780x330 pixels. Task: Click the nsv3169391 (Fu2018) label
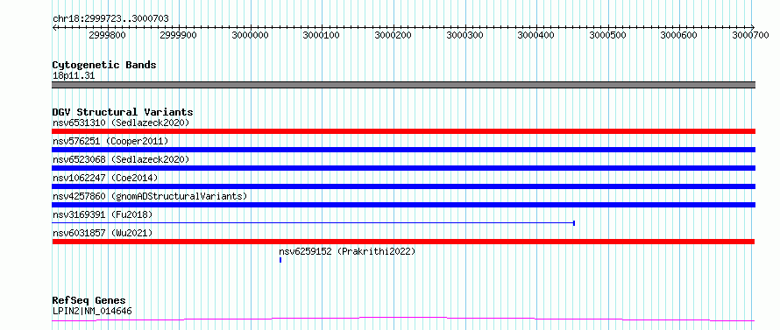(103, 214)
